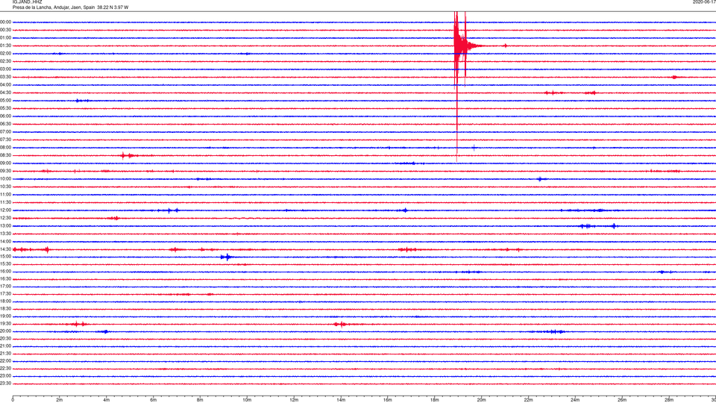Select the 07:30 trace time label

[5, 140]
